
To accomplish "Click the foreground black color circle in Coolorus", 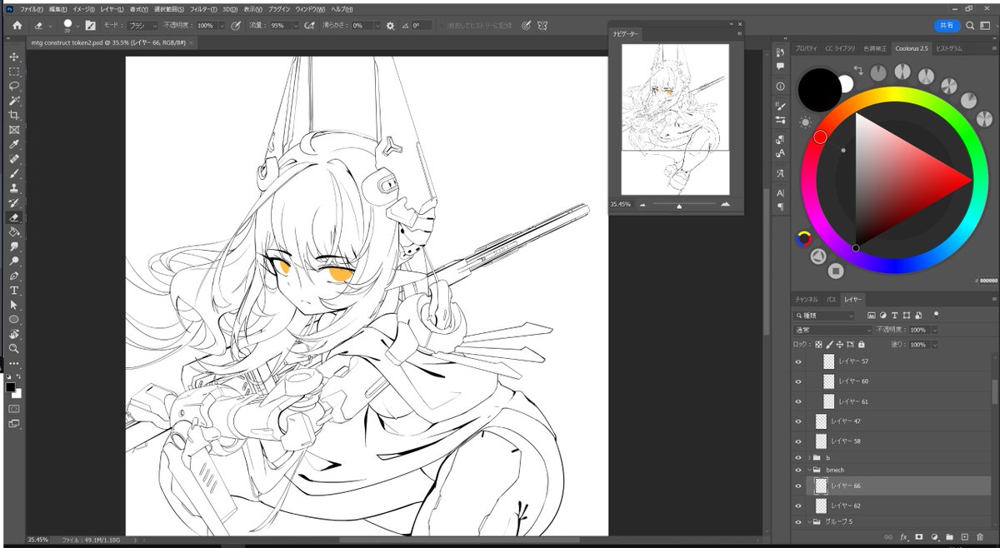I will (819, 89).
